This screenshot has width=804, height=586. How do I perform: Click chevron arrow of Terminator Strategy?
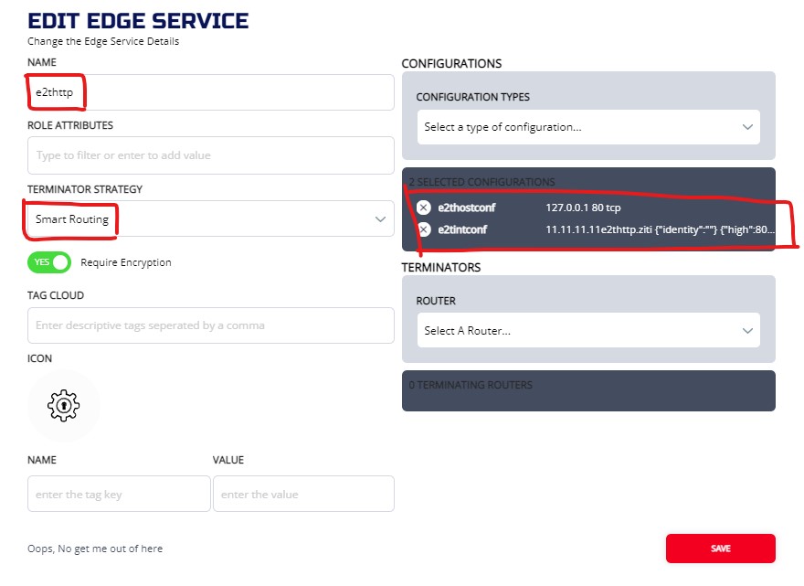(380, 219)
